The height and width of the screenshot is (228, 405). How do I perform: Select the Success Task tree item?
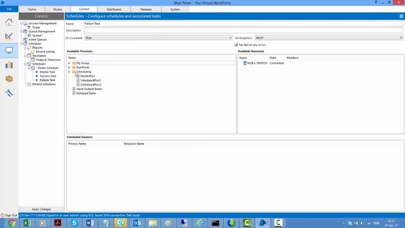(48, 76)
